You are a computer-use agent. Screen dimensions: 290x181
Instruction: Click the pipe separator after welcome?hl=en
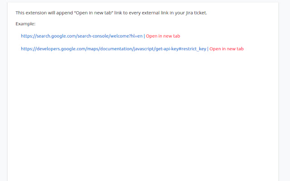[144, 36]
